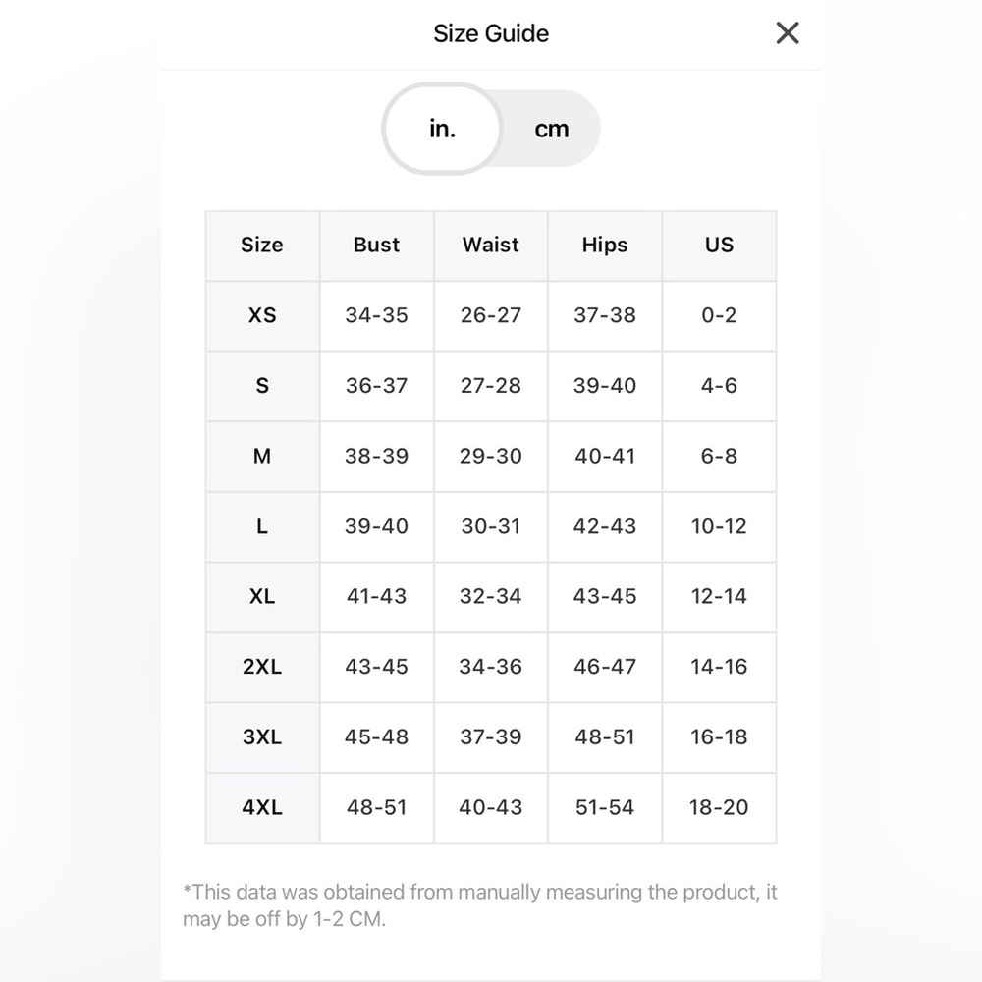982x982 pixels.
Task: Click the Bust column header
Action: coord(376,245)
